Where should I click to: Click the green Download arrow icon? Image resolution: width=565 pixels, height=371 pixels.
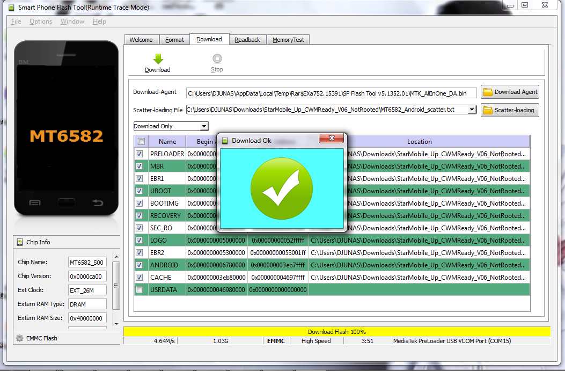(158, 59)
